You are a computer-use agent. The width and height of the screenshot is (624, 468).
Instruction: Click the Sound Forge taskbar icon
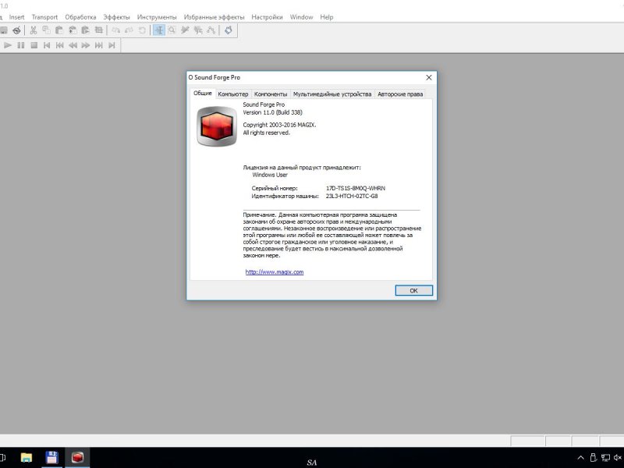[x=77, y=458]
